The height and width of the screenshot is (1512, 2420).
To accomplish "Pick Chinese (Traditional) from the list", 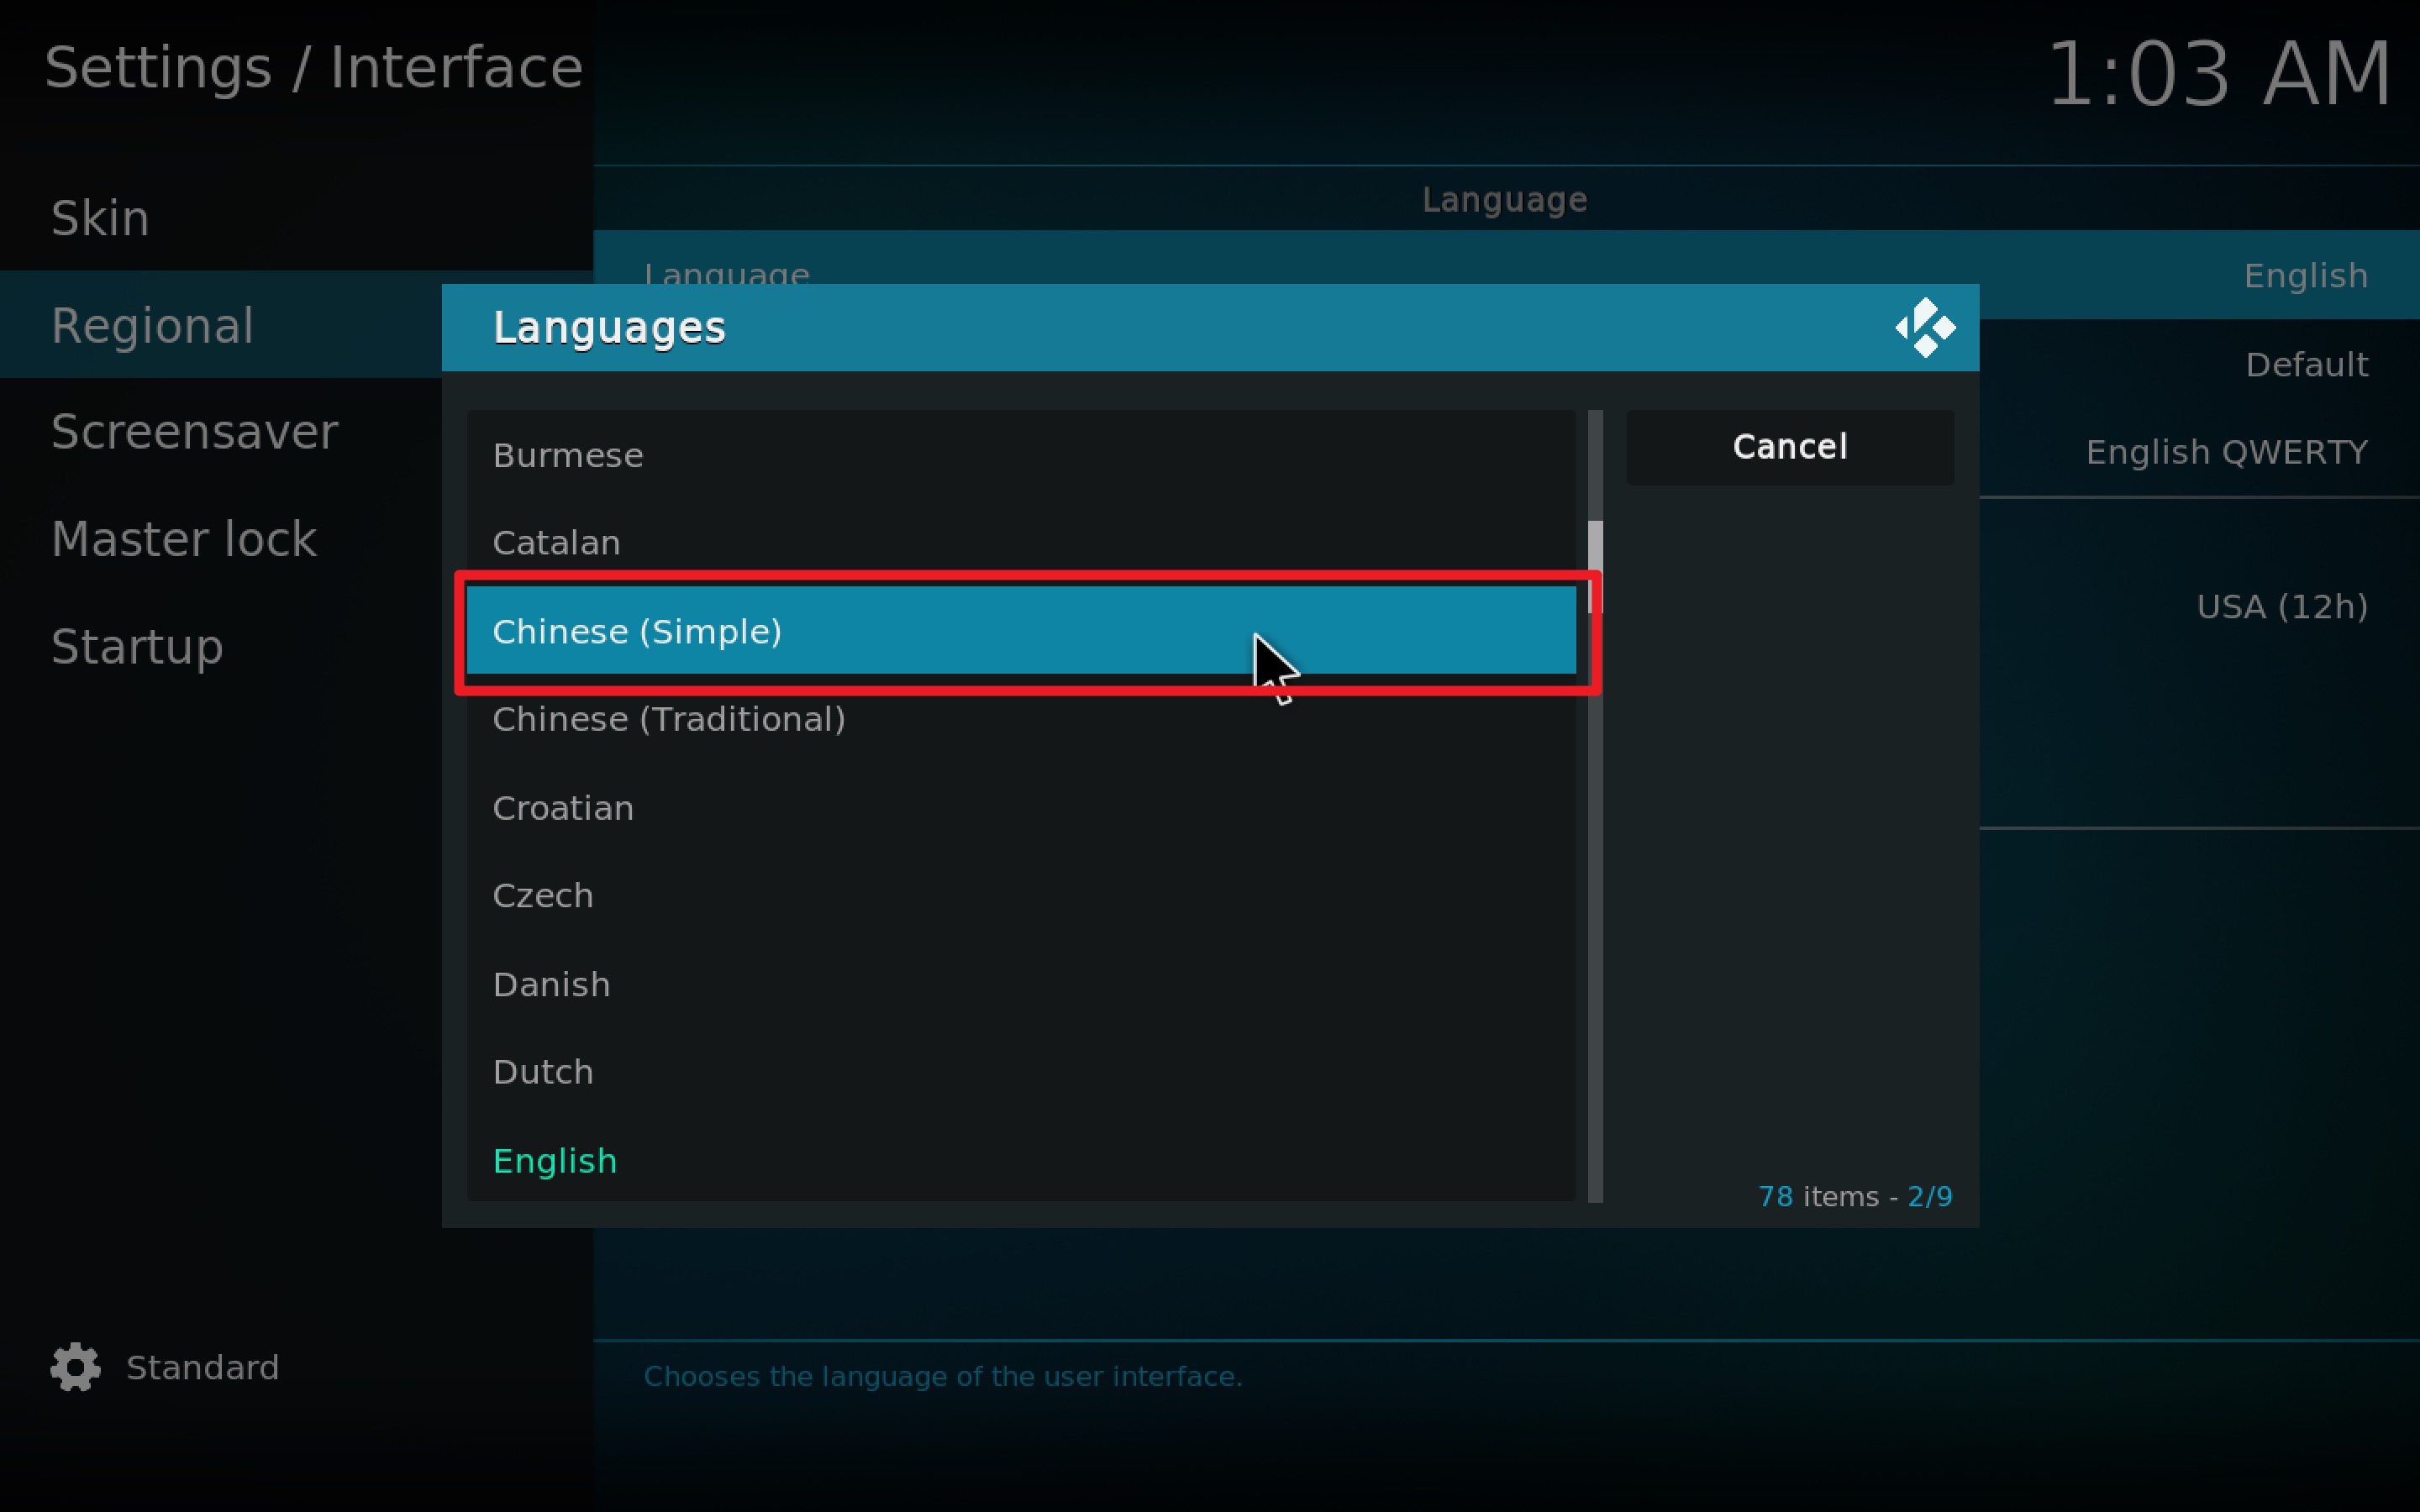I will pyautogui.click(x=668, y=720).
